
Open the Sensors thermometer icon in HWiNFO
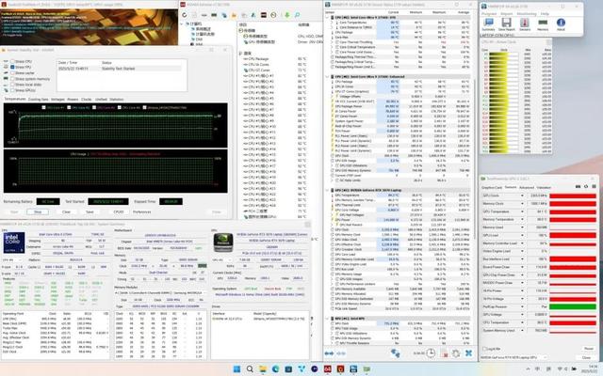pos(525,23)
